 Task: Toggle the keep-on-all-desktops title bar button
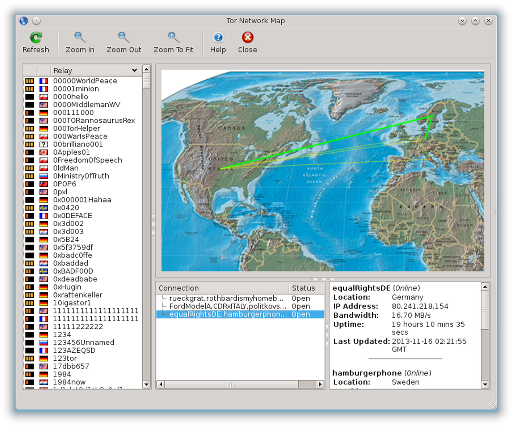(36, 21)
